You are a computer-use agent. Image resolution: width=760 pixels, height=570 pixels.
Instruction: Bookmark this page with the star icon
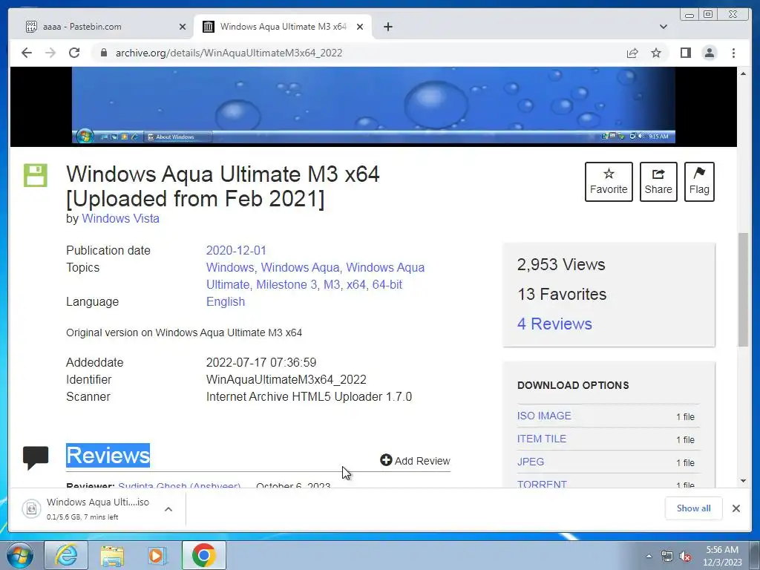pos(656,53)
